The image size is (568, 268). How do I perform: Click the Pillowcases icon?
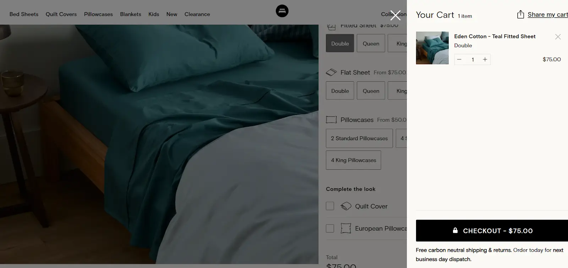pyautogui.click(x=331, y=120)
